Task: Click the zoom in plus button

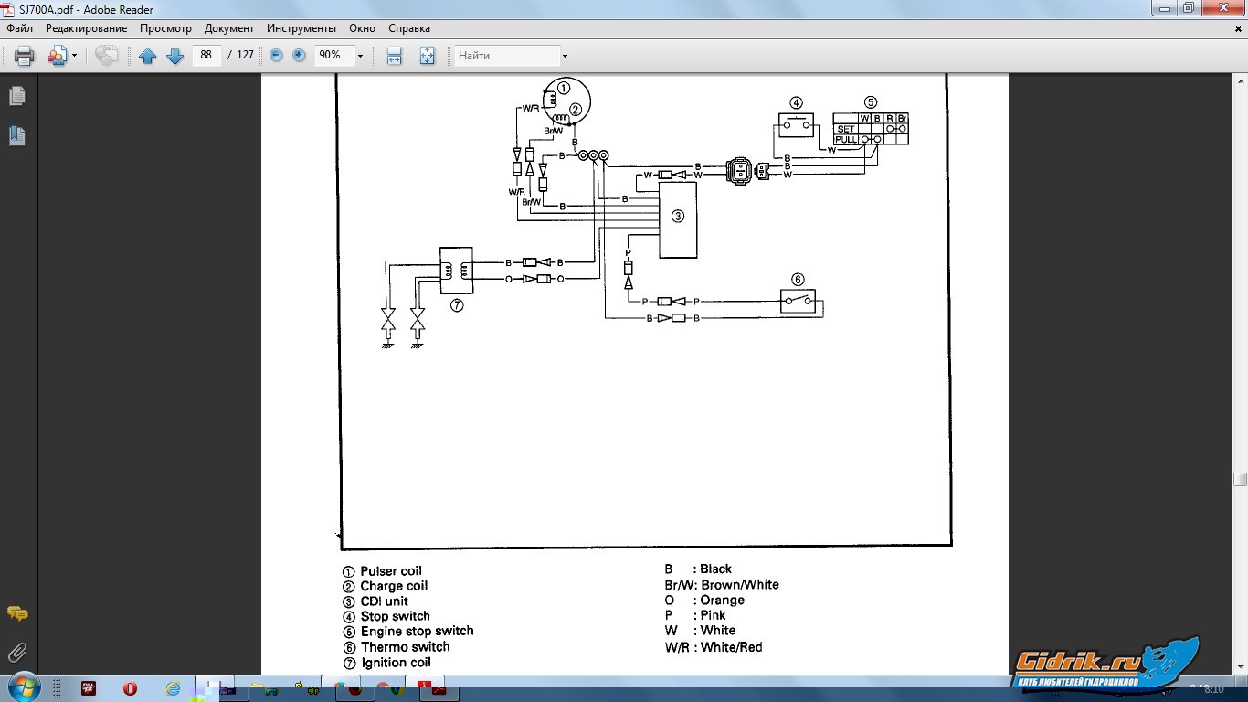Action: tap(299, 56)
